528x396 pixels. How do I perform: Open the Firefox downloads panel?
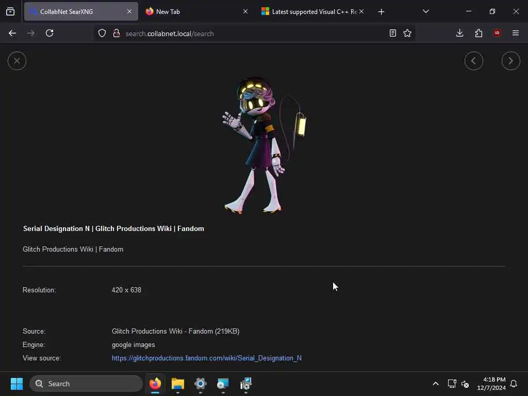click(459, 33)
